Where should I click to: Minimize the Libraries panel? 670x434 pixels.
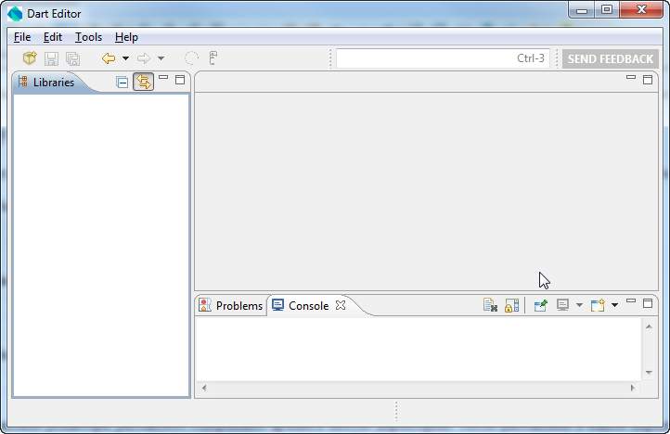pos(163,78)
